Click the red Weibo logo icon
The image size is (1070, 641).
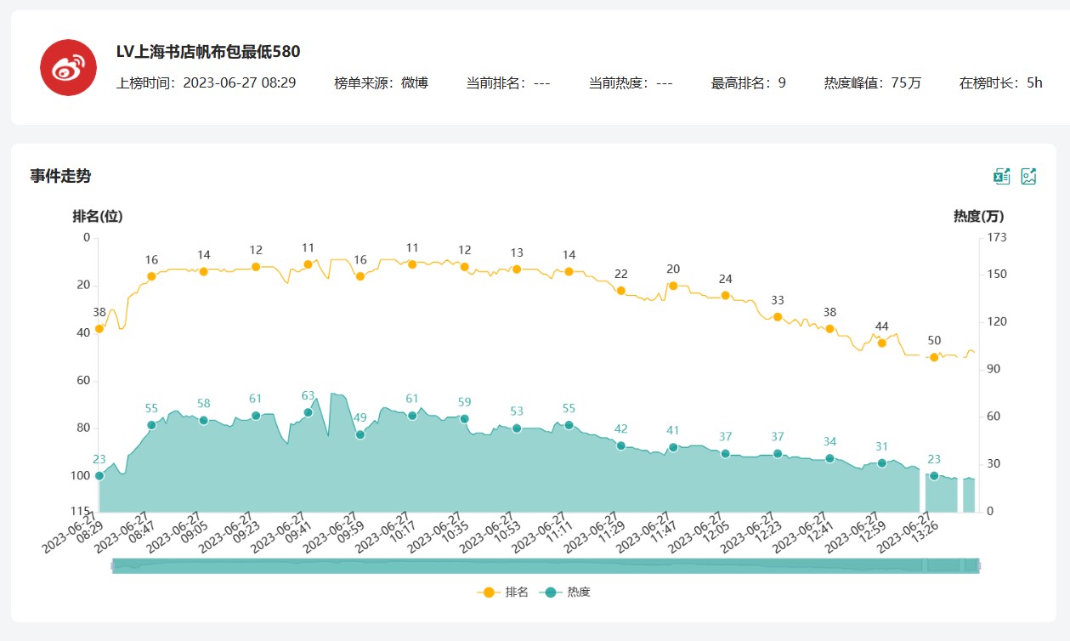point(68,67)
